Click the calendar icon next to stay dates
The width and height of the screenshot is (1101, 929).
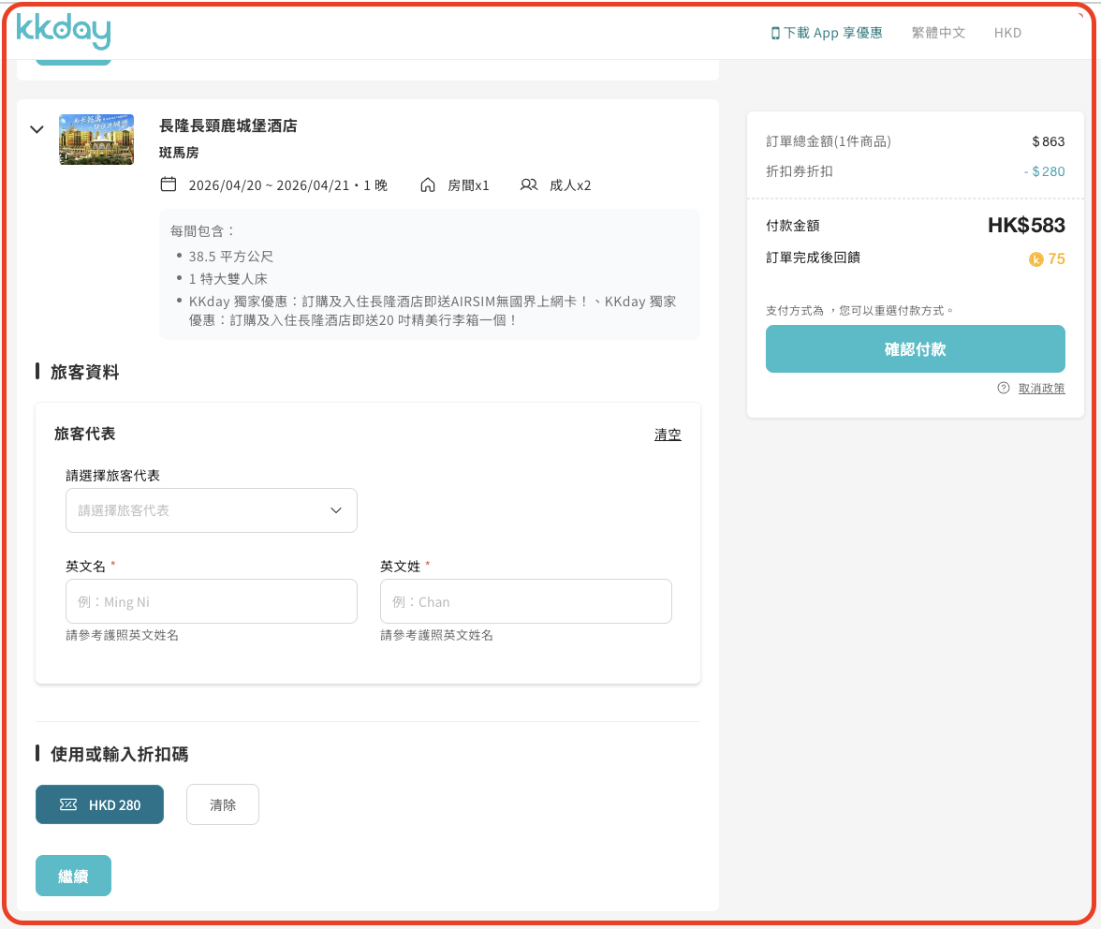pos(169,184)
